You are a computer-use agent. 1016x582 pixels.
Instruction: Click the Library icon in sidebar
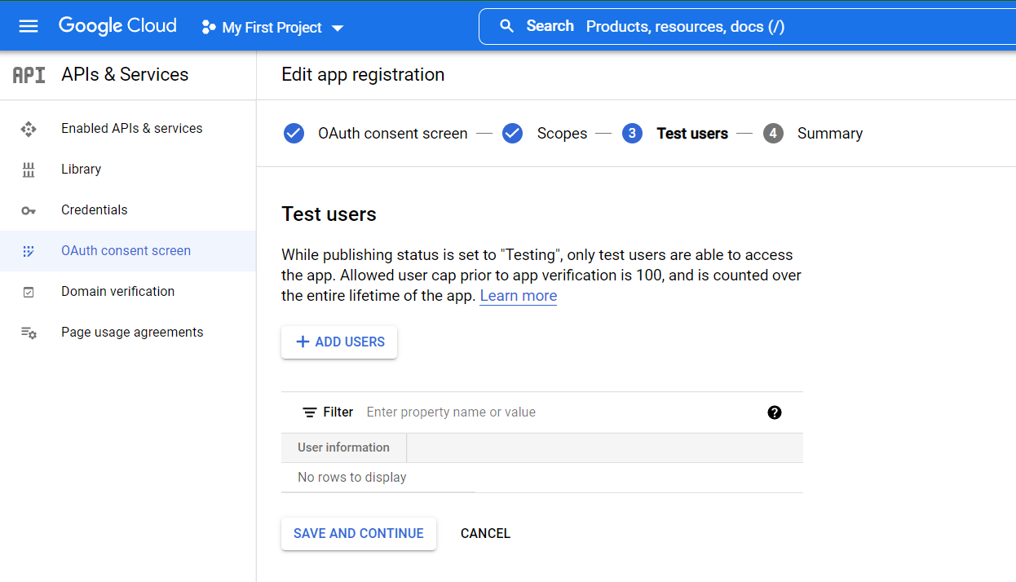[29, 170]
